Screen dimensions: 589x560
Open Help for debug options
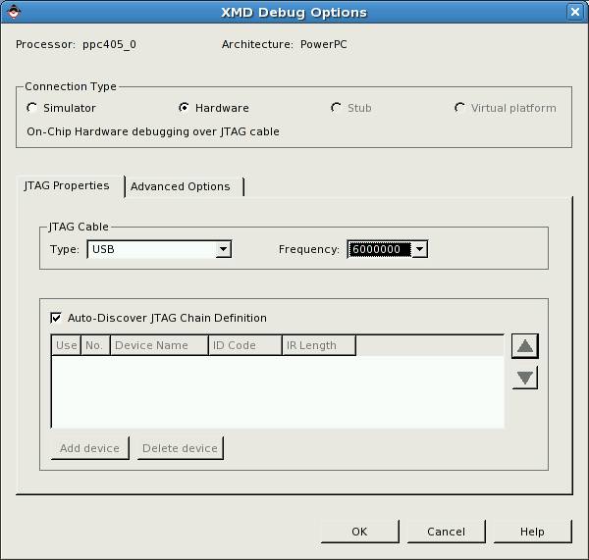(532, 532)
